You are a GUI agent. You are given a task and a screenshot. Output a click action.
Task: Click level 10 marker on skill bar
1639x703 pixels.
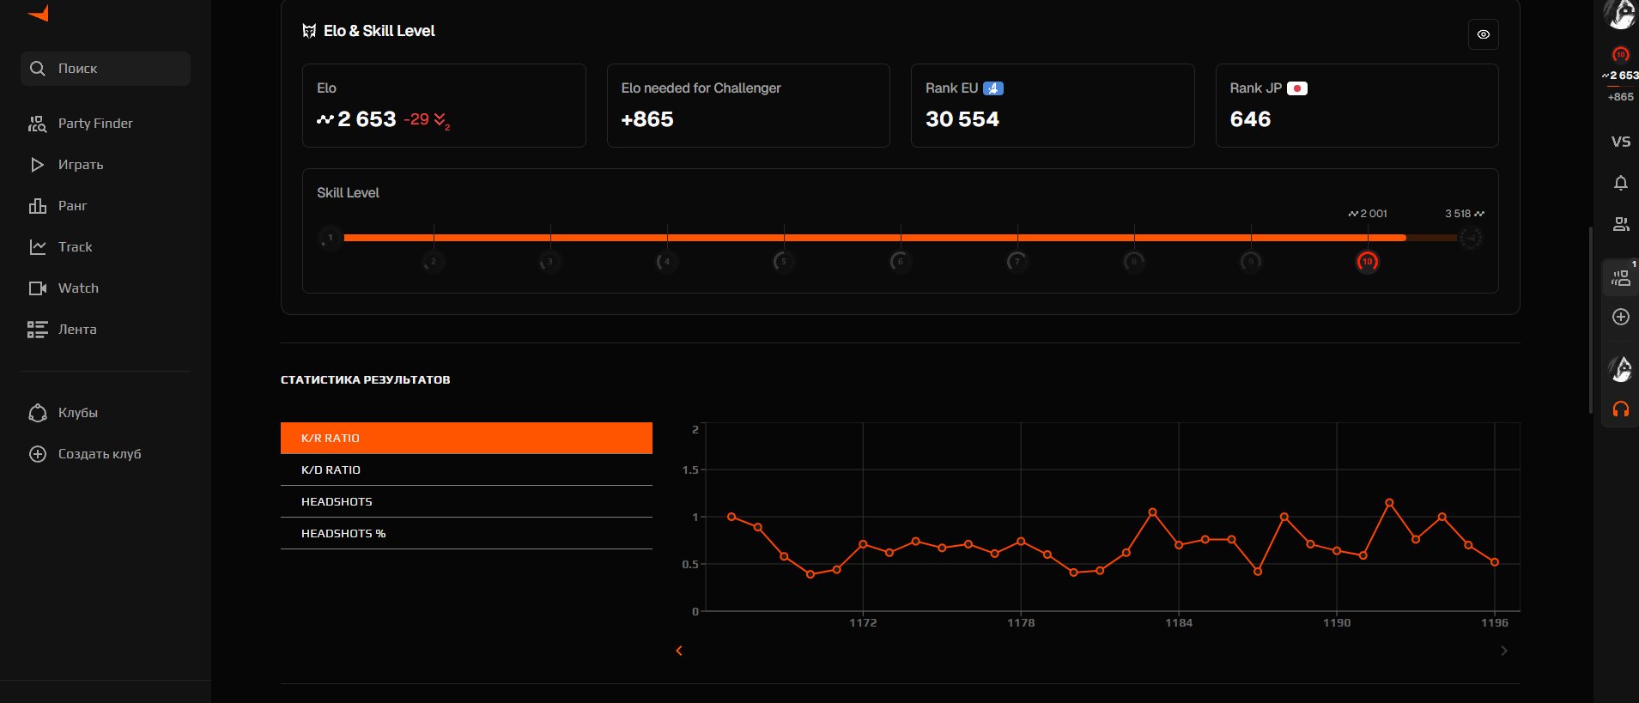pos(1367,262)
